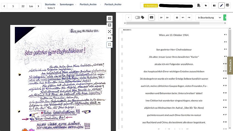Open the Sammlungen breadcrumb link
The image size is (233, 131).
point(67,4)
